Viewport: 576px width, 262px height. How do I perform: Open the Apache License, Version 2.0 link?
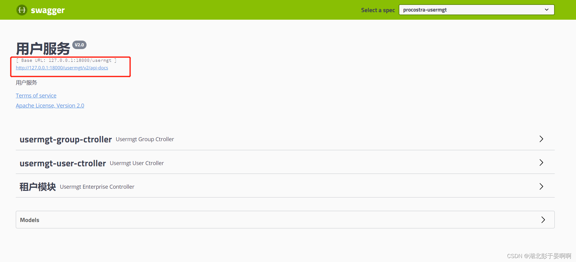click(50, 106)
